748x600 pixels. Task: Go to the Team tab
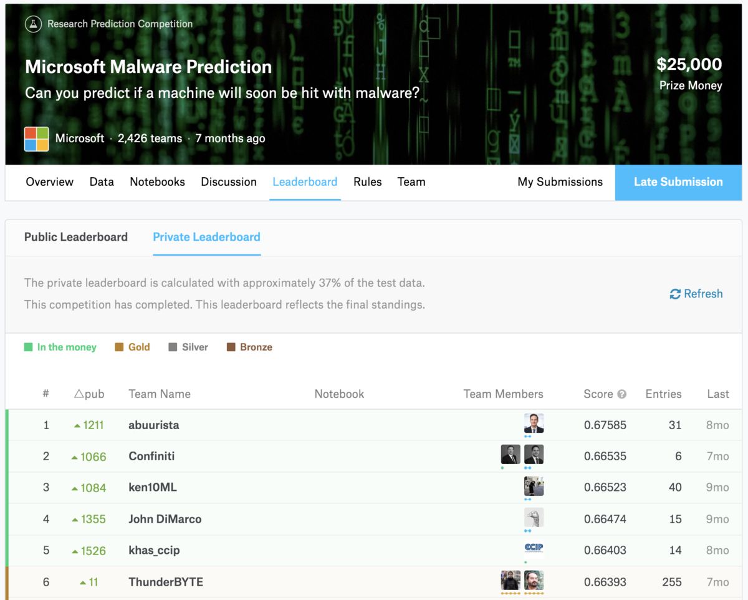coord(411,182)
